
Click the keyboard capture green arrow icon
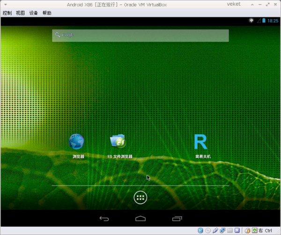(254, 230)
